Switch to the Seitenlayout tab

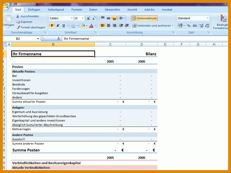tap(56, 10)
